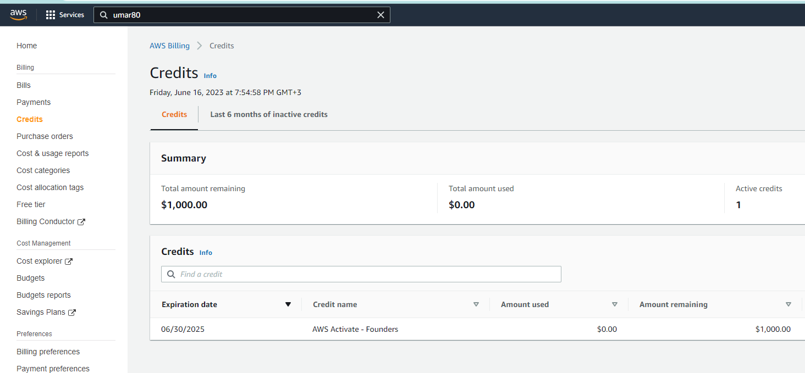
Task: Click the AWS logo home icon
Action: click(x=18, y=15)
